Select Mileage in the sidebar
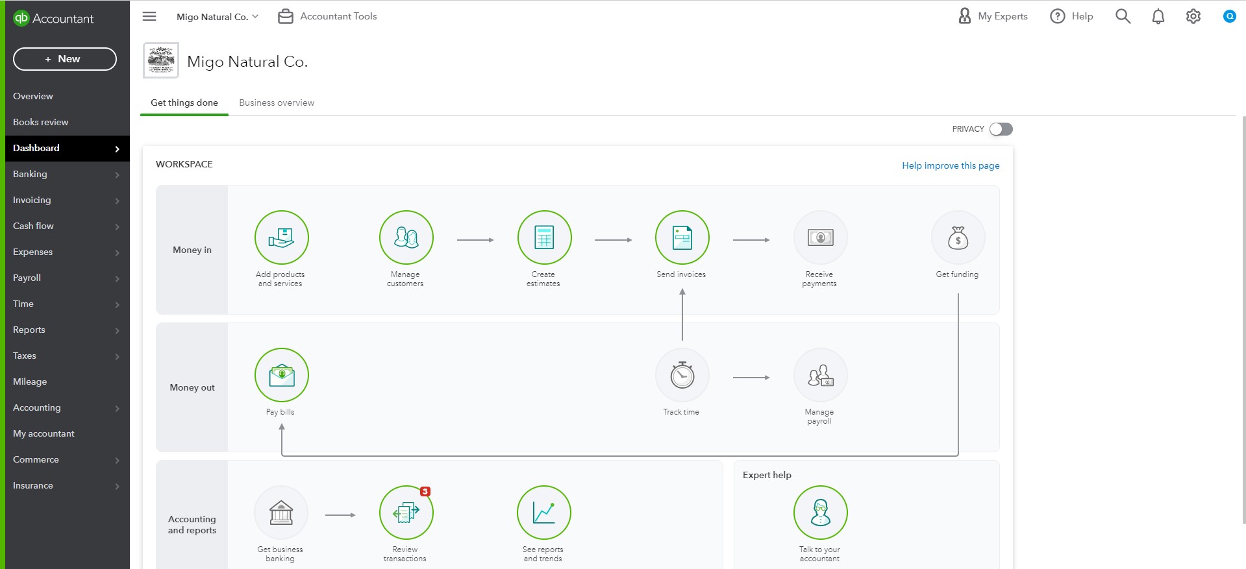Viewport: 1246px width, 569px height. point(68,381)
